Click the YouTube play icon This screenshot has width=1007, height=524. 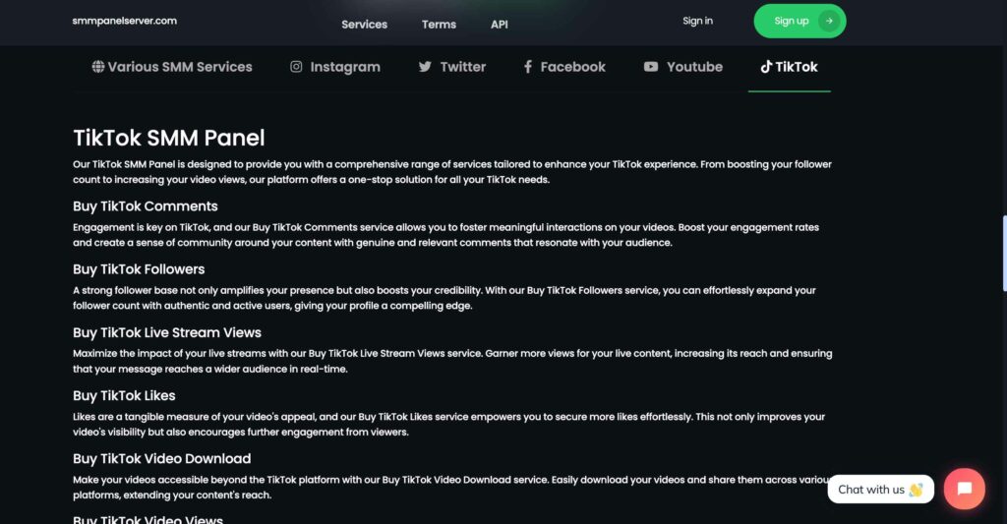point(651,67)
